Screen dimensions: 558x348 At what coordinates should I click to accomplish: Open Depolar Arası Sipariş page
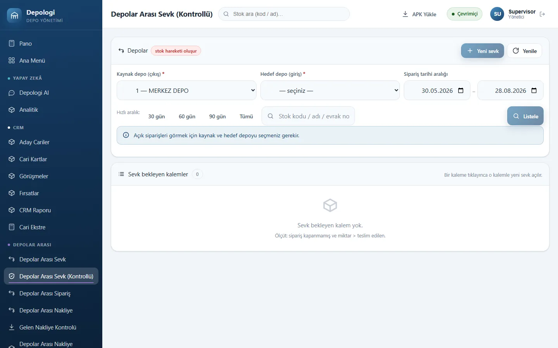click(x=51, y=293)
